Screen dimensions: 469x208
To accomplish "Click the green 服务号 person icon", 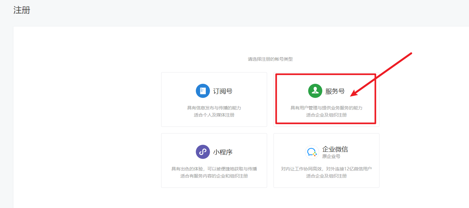I will (315, 91).
